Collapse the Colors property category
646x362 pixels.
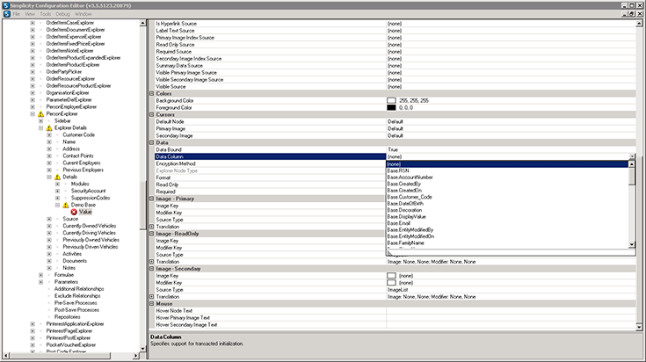tap(151, 93)
